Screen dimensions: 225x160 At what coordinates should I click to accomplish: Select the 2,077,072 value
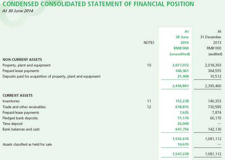(x=180, y=65)
